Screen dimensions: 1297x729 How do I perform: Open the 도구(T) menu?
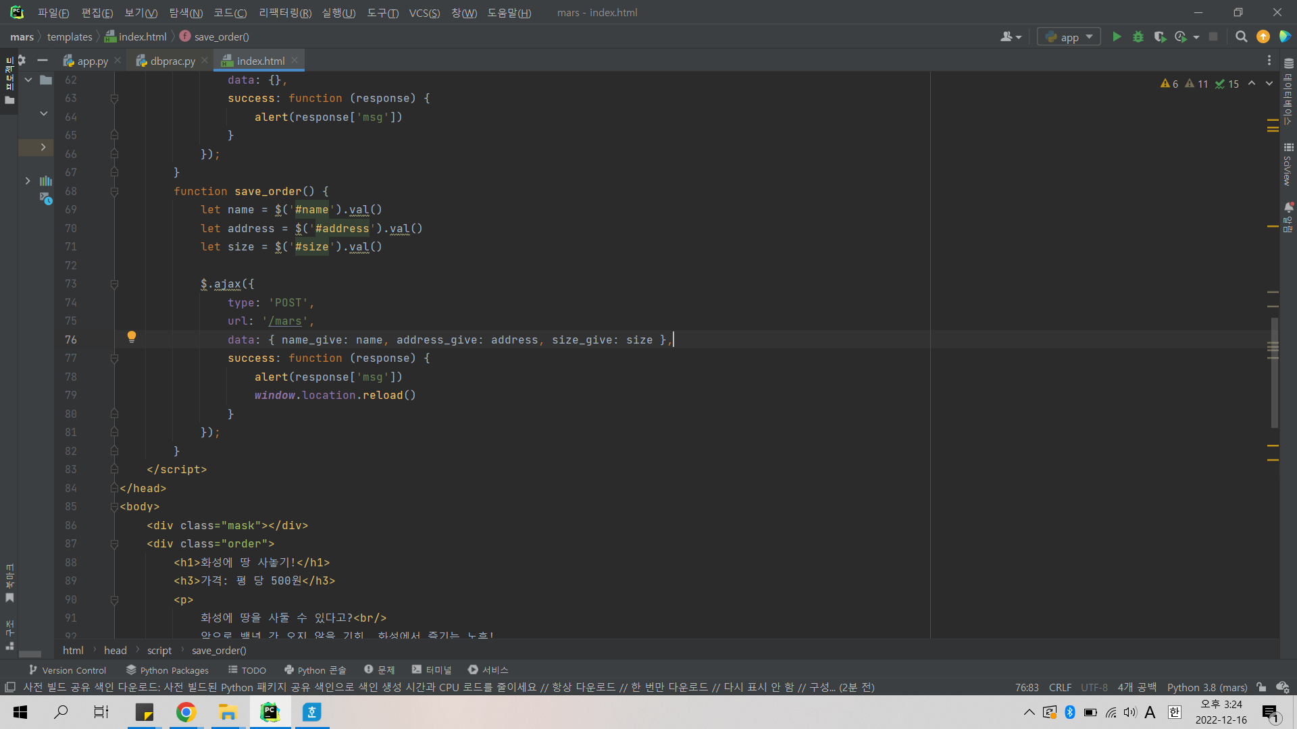[x=382, y=13]
